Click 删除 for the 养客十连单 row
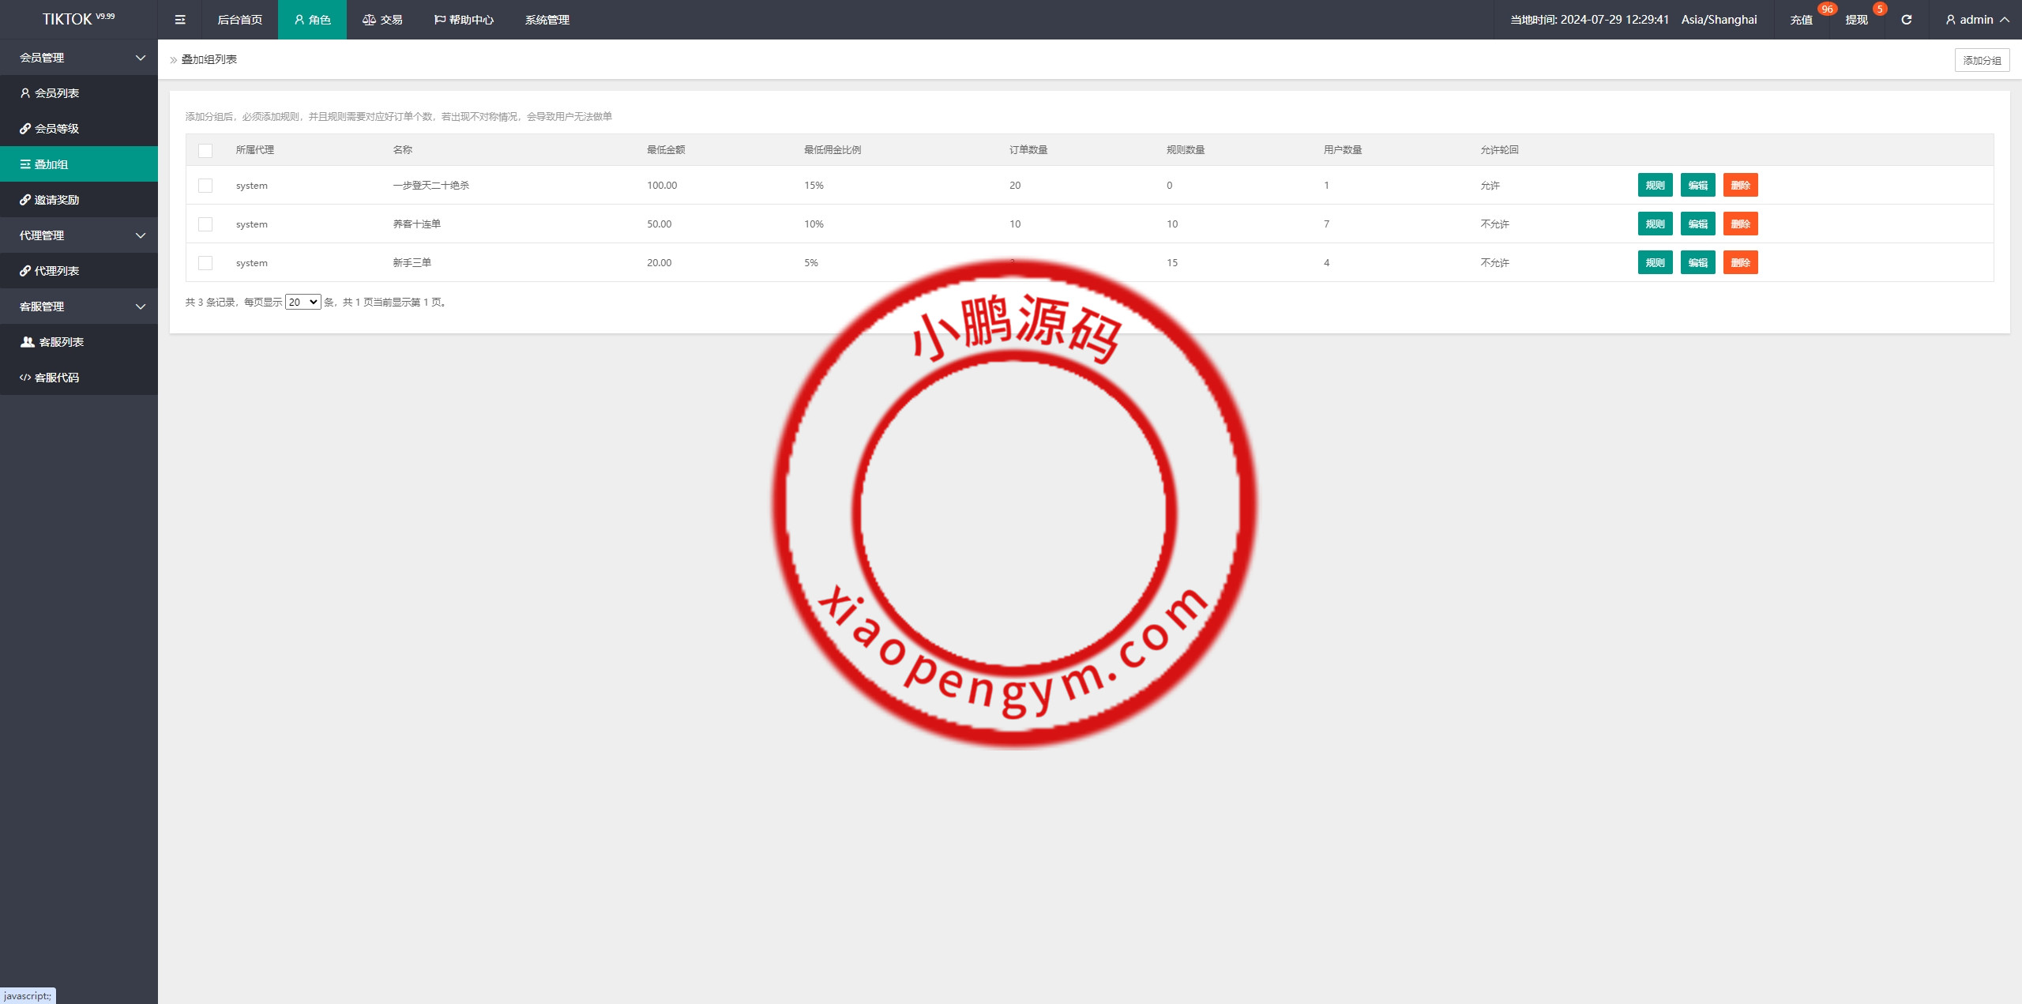 [x=1740, y=224]
